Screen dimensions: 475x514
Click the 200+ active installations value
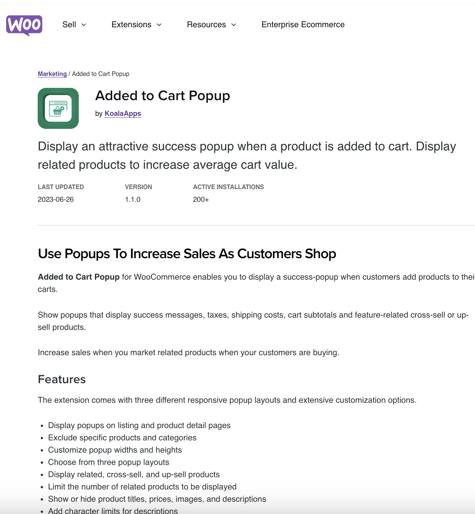click(201, 199)
